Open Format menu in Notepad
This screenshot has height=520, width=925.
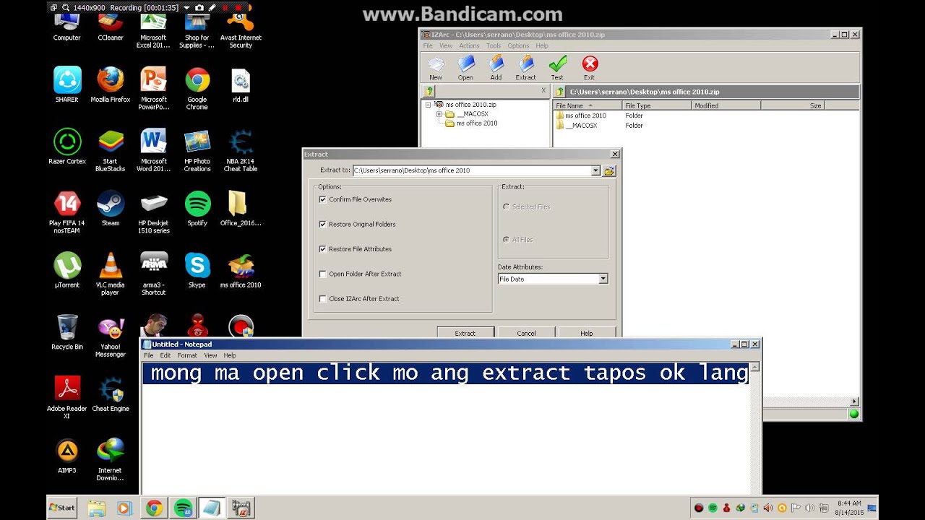tap(187, 355)
